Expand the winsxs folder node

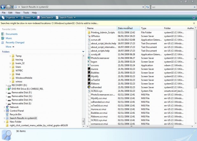tap(10, 82)
